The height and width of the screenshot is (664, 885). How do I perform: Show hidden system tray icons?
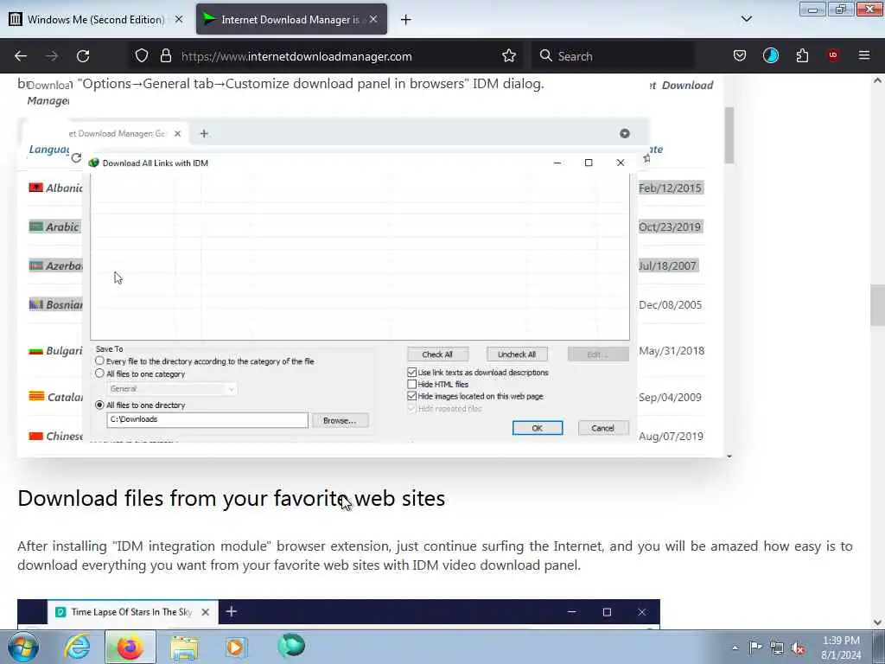click(735, 648)
